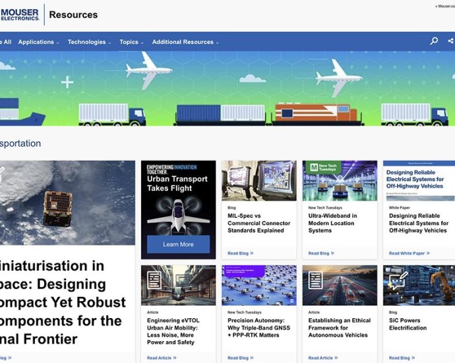Click Read Blog under SiC Powers card

coord(402,358)
